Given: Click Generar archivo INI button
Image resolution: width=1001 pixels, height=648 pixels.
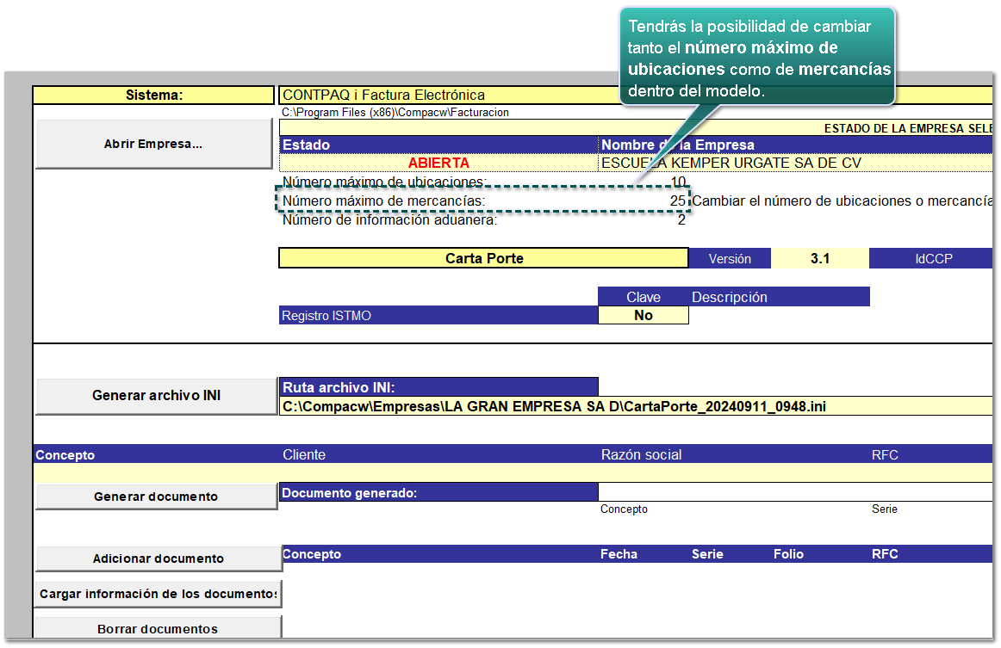Looking at the screenshot, I should click(157, 396).
